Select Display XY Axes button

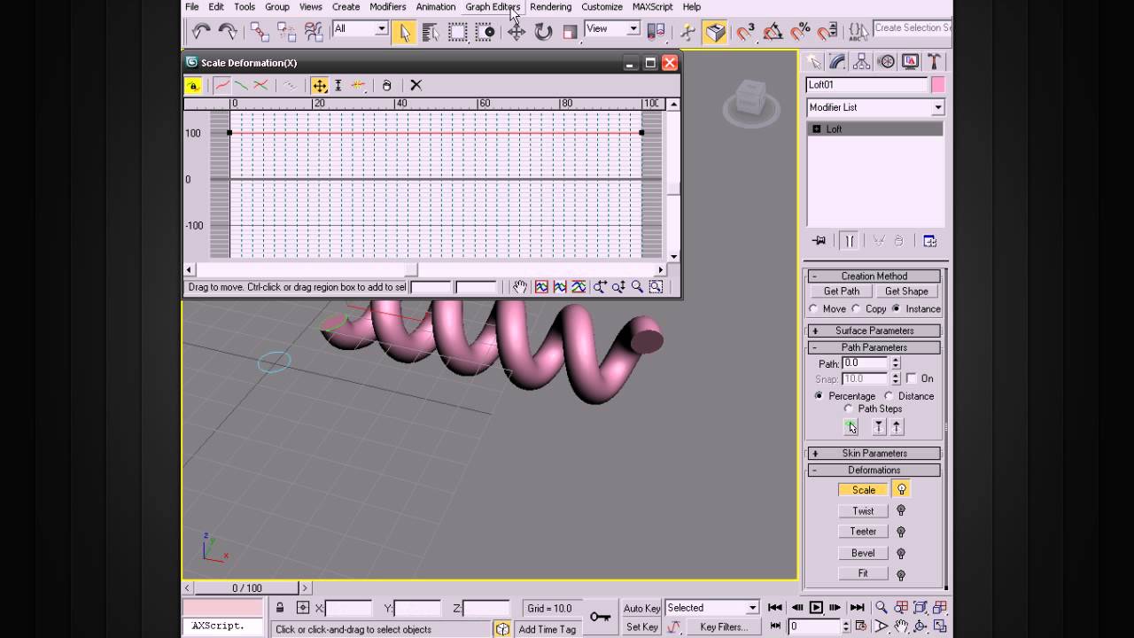pyautogui.click(x=260, y=85)
